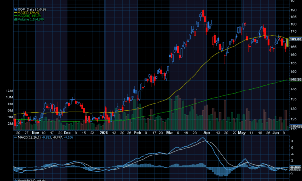The width and height of the screenshot is (302, 181).
Task: Select the MA(200) 145.39 legend label
Action: (x=29, y=16)
